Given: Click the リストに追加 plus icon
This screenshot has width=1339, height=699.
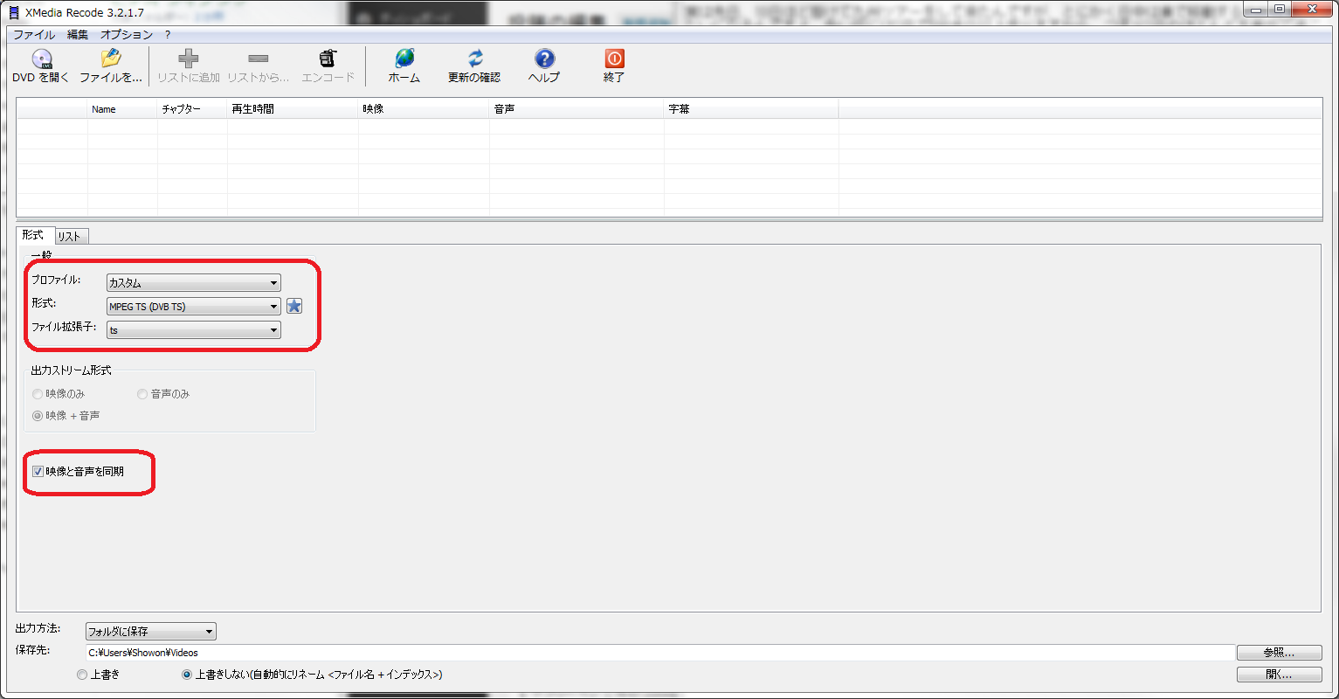Looking at the screenshot, I should pyautogui.click(x=188, y=59).
